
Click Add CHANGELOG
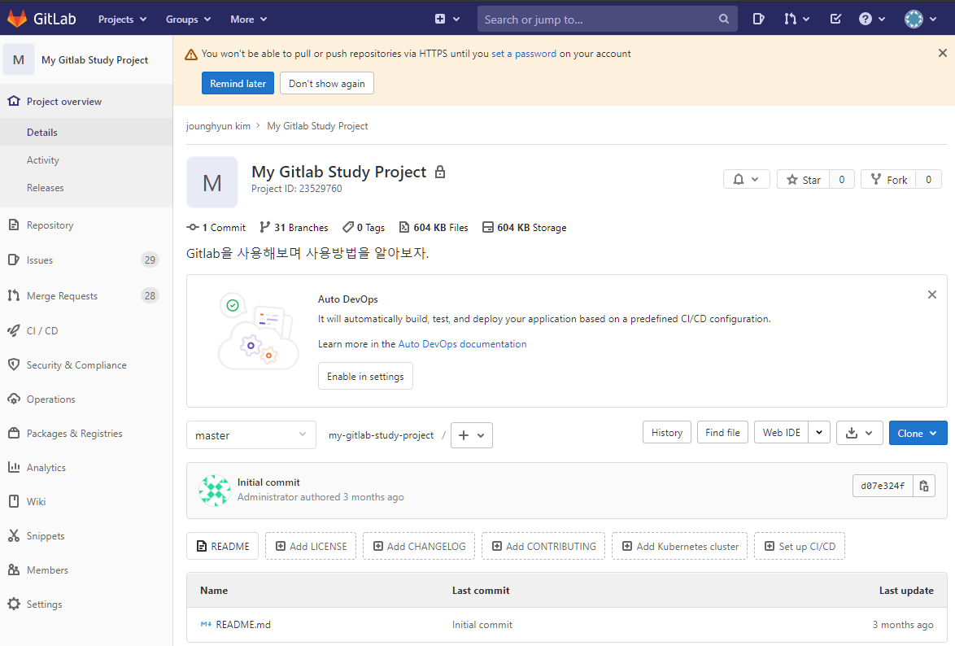click(x=419, y=546)
